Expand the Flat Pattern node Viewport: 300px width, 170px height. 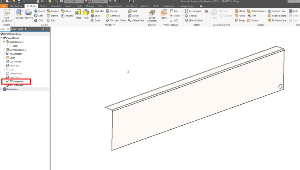1,90
